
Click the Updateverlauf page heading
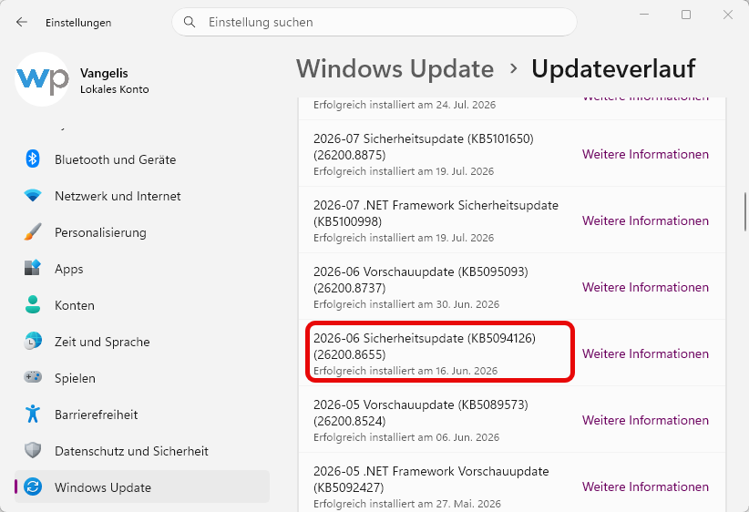(x=613, y=68)
